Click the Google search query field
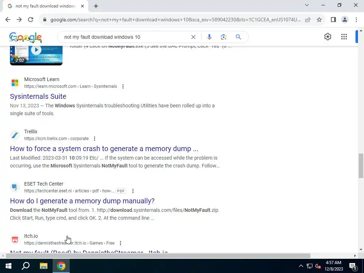This screenshot has height=273, width=364. 127,37
